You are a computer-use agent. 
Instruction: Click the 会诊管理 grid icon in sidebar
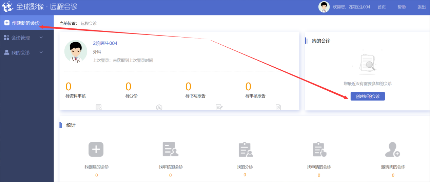[6, 38]
